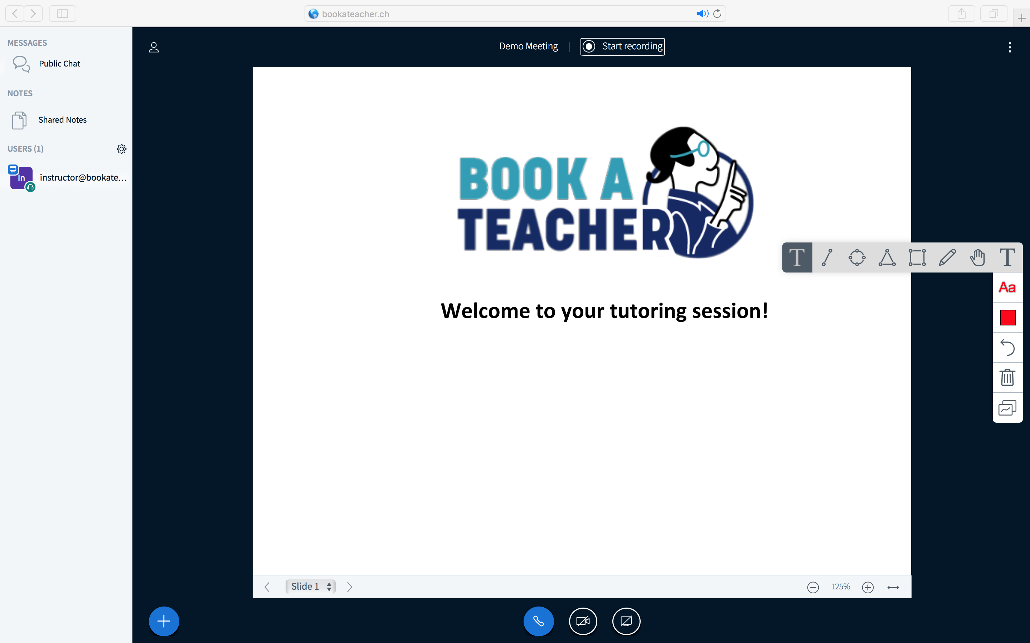The width and height of the screenshot is (1030, 643).
Task: Click the 125% zoom level indicator
Action: [840, 587]
